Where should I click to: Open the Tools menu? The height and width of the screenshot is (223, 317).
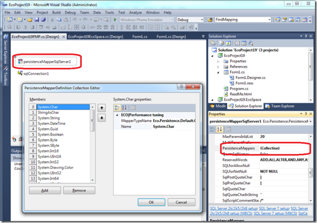tap(109, 12)
